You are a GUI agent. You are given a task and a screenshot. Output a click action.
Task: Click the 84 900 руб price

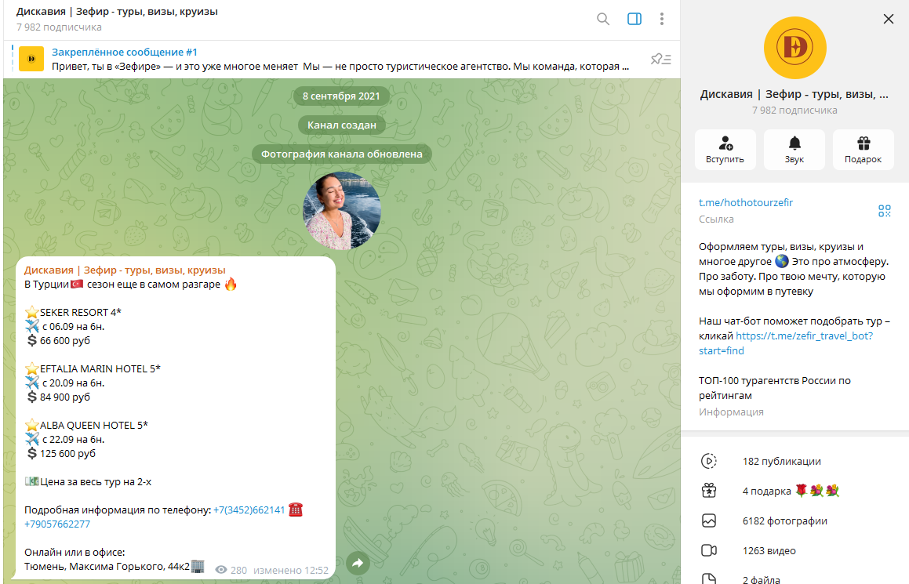tap(65, 397)
